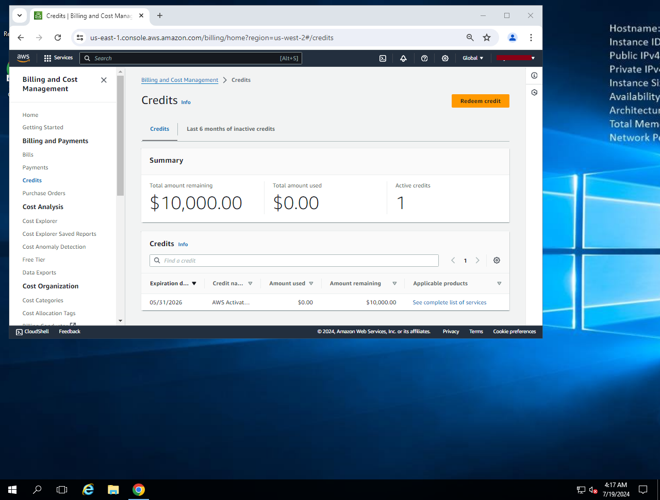Click the sidebar vertical scrollbar thumb

click(x=120, y=135)
